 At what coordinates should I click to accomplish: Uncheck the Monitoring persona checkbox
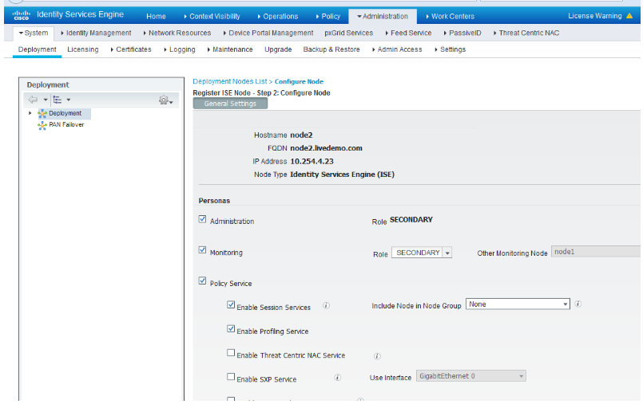tap(202, 250)
